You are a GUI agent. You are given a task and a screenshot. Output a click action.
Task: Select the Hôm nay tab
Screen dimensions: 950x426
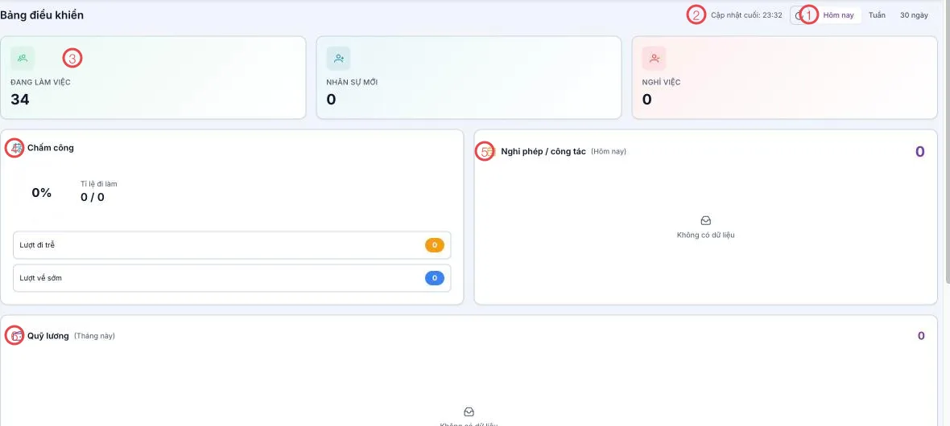point(839,15)
